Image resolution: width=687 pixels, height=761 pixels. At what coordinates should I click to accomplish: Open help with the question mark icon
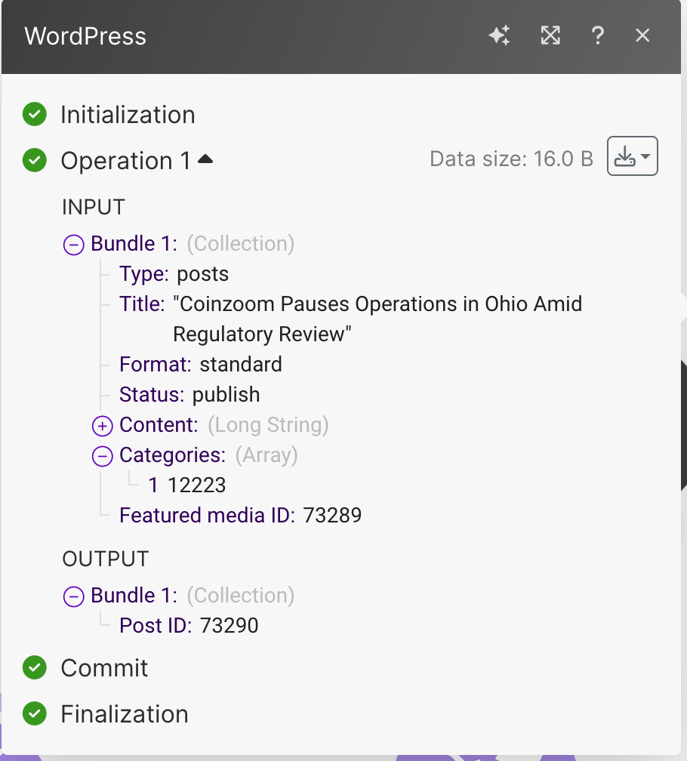tap(597, 35)
